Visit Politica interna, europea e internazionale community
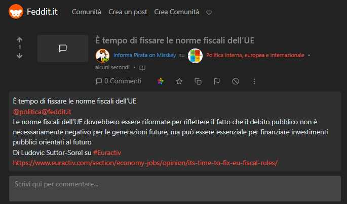Screen dimensions: 347x204 [255, 55]
